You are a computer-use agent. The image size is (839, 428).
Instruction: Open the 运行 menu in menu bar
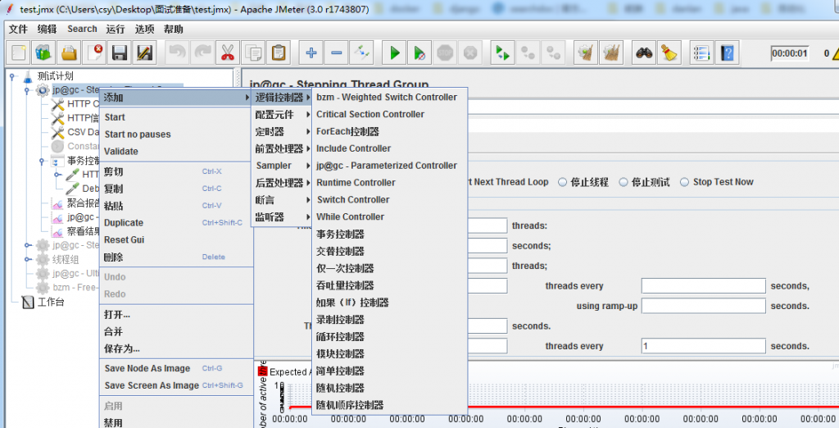116,29
